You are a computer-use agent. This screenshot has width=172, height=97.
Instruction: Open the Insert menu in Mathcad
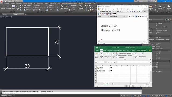click(110, 9)
